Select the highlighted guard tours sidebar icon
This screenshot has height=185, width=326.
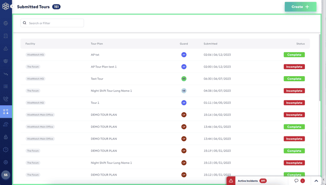tap(6, 112)
